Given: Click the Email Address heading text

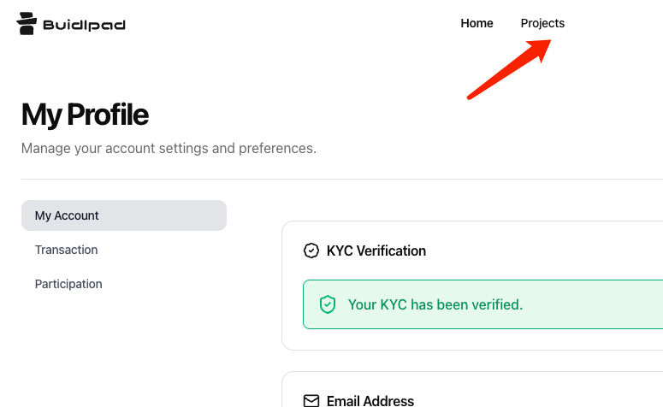Looking at the screenshot, I should pyautogui.click(x=370, y=401).
